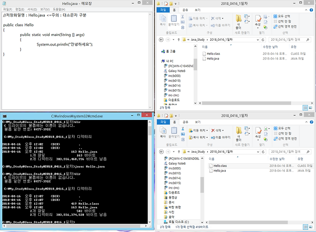The height and width of the screenshot is (232, 316).
Task: Switch top Explorer to large icons view
Action: coord(311,108)
